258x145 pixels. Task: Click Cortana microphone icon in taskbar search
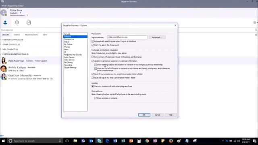60,141
